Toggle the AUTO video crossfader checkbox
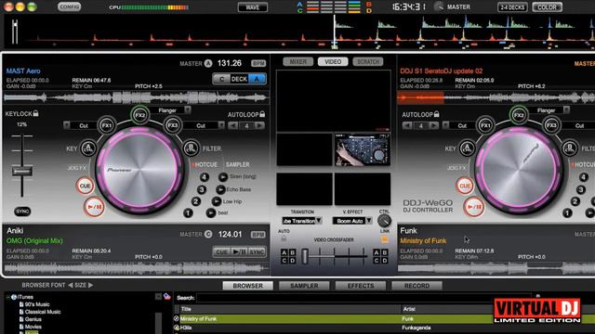The width and height of the screenshot is (595, 334). (284, 238)
